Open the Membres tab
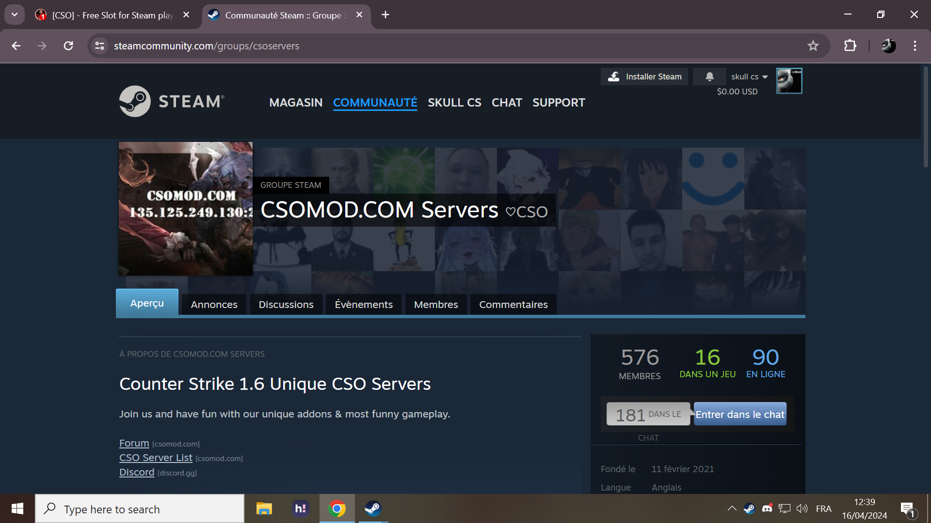 (435, 305)
